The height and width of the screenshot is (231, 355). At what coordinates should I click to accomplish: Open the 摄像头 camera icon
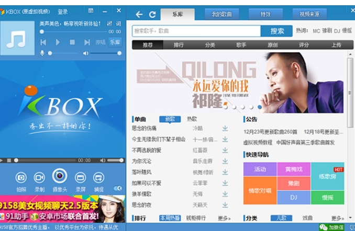coord(60,176)
